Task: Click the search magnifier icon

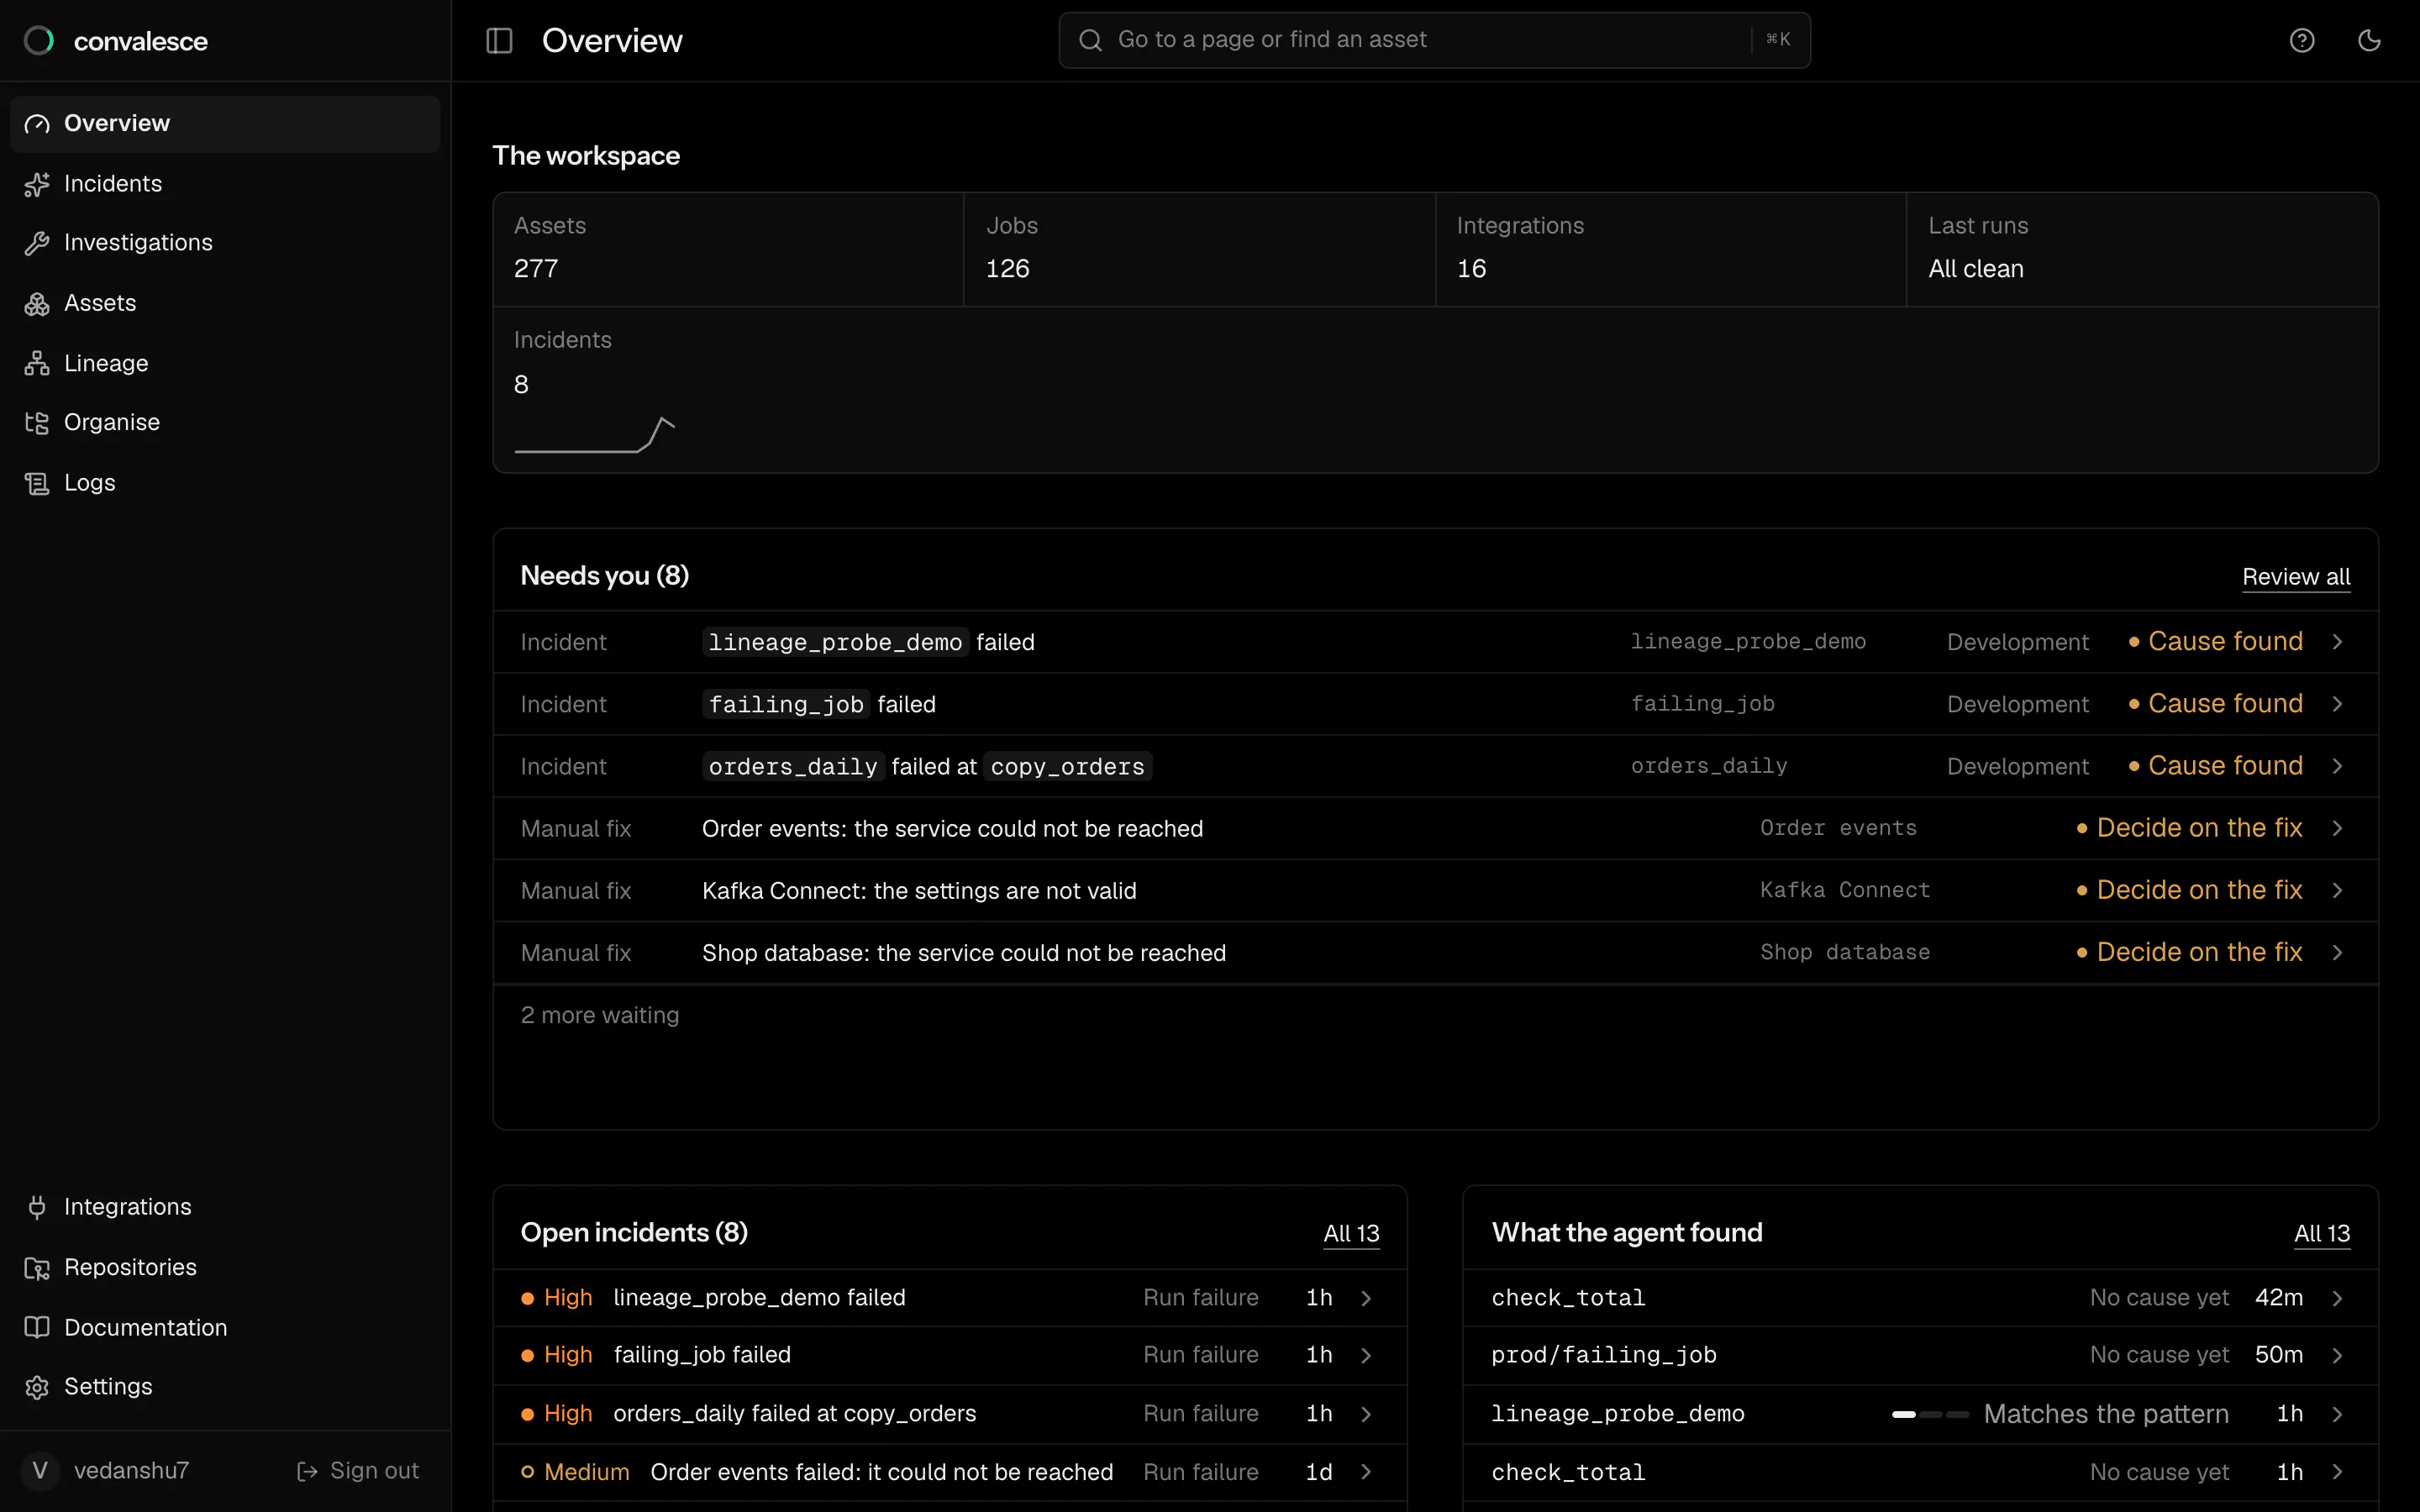Action: coord(1090,40)
